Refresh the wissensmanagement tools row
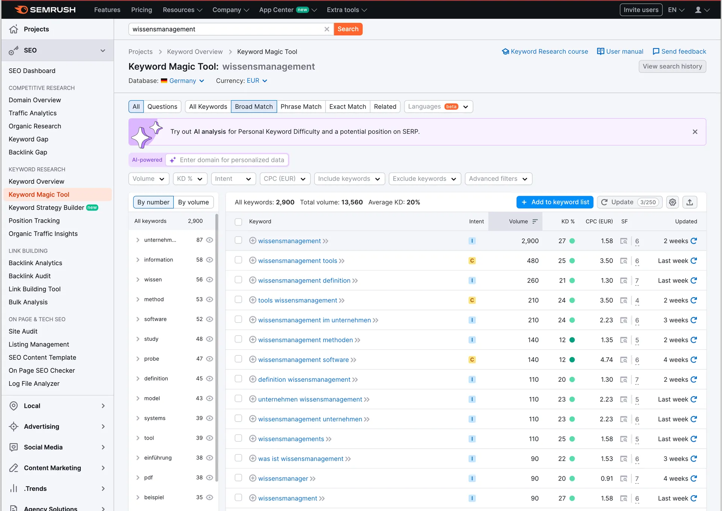Viewport: 722px width, 511px height. (694, 261)
